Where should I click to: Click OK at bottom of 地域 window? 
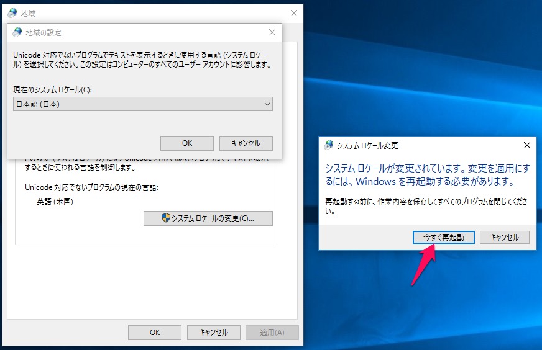click(x=155, y=333)
